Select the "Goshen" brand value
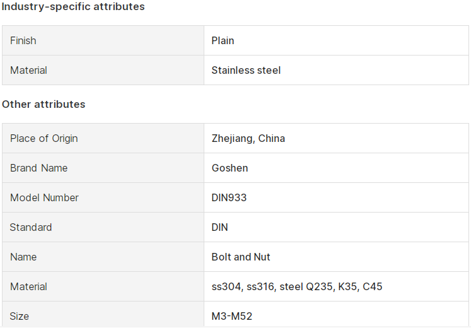Screen dimensions: 471x328 pyautogui.click(x=230, y=168)
